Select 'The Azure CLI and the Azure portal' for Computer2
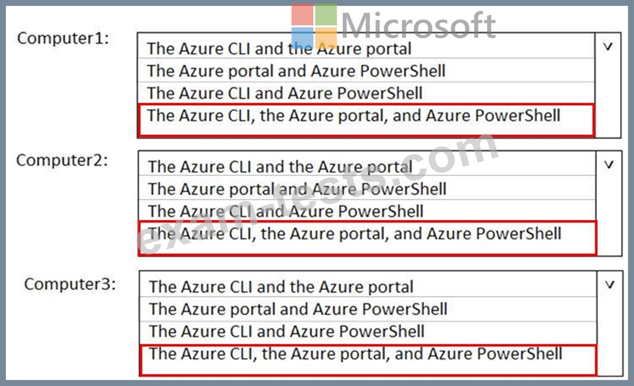The height and width of the screenshot is (386, 634). 280,167
